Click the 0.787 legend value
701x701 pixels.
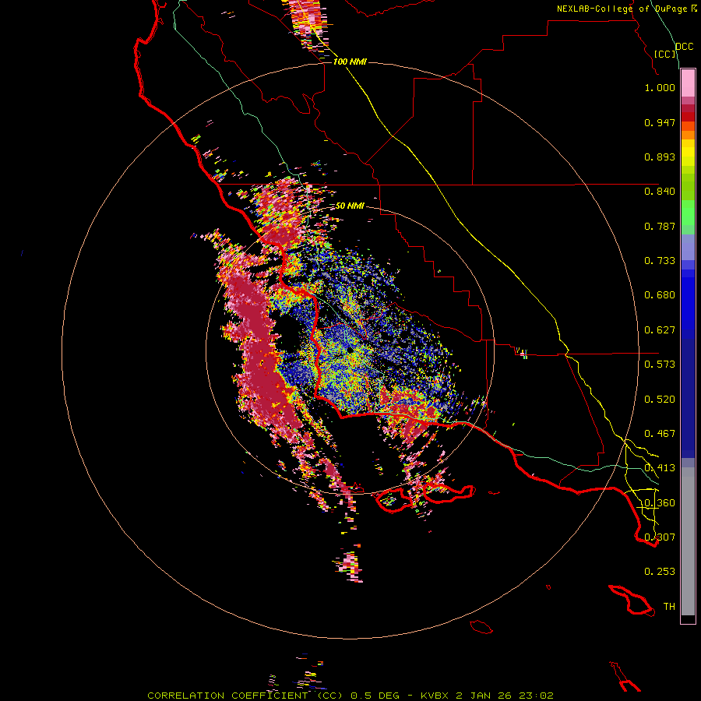pos(660,226)
